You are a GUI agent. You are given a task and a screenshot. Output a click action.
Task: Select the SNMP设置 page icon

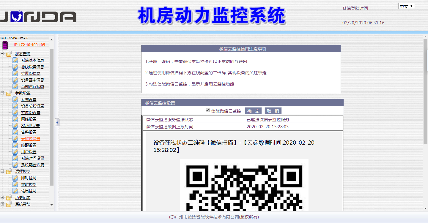click(15, 126)
